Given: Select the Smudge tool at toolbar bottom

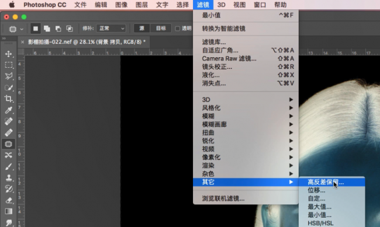Looking at the screenshot, I should coord(9,223).
